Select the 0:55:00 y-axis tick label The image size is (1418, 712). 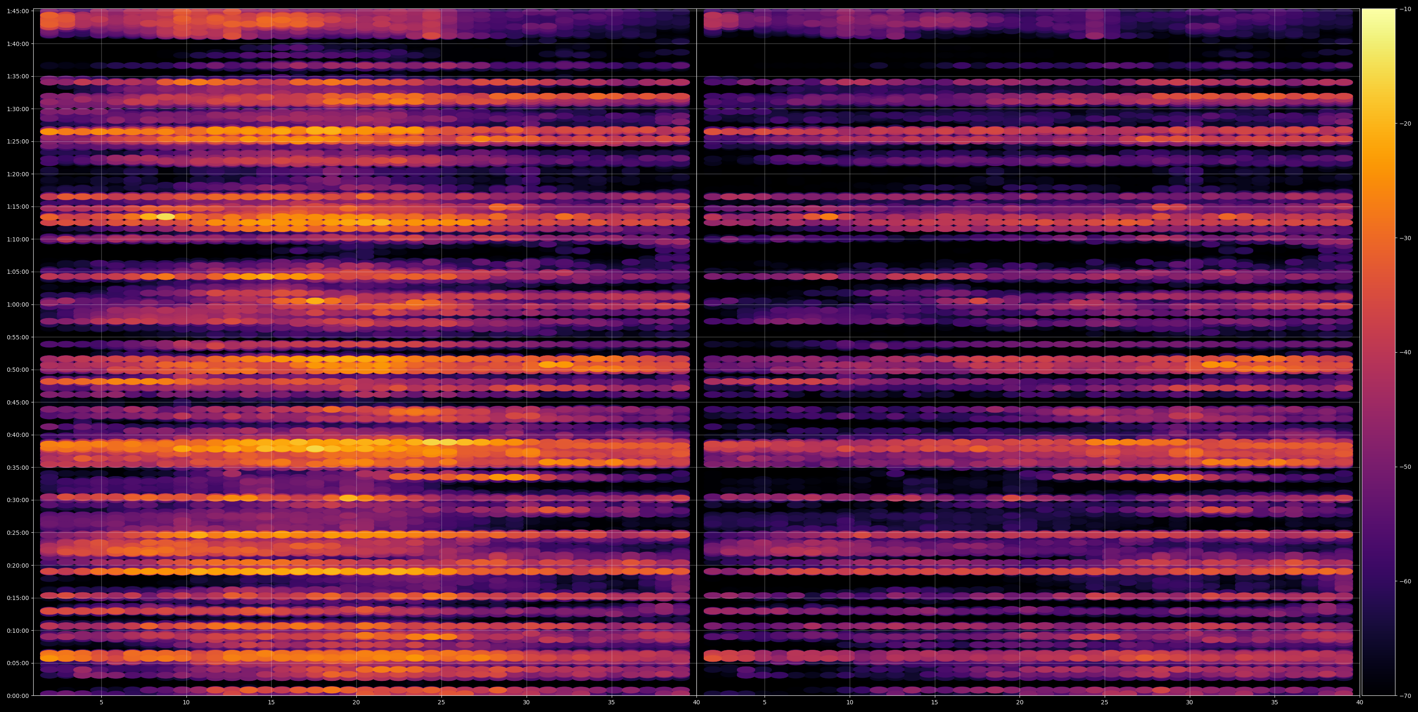tap(17, 337)
